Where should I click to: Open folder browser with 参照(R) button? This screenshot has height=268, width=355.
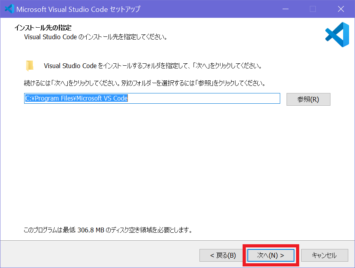(x=308, y=99)
